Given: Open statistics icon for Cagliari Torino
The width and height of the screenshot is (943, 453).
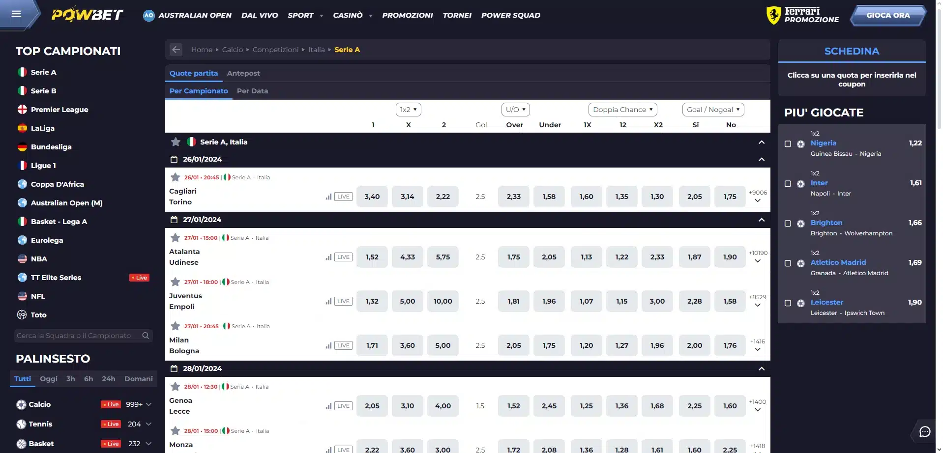Looking at the screenshot, I should click(x=328, y=197).
